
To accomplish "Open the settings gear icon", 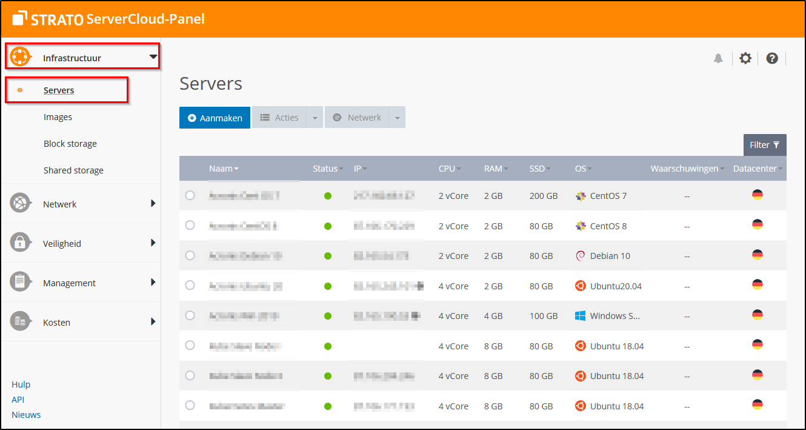I will point(745,58).
